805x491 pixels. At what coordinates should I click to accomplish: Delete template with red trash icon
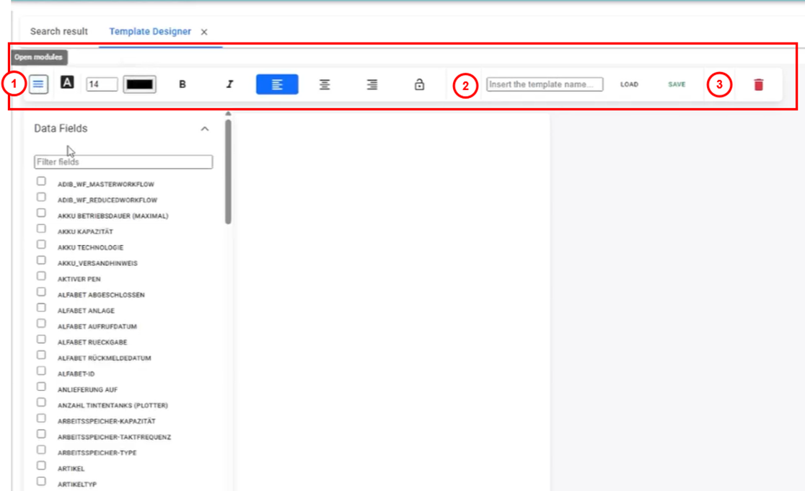pyautogui.click(x=758, y=84)
